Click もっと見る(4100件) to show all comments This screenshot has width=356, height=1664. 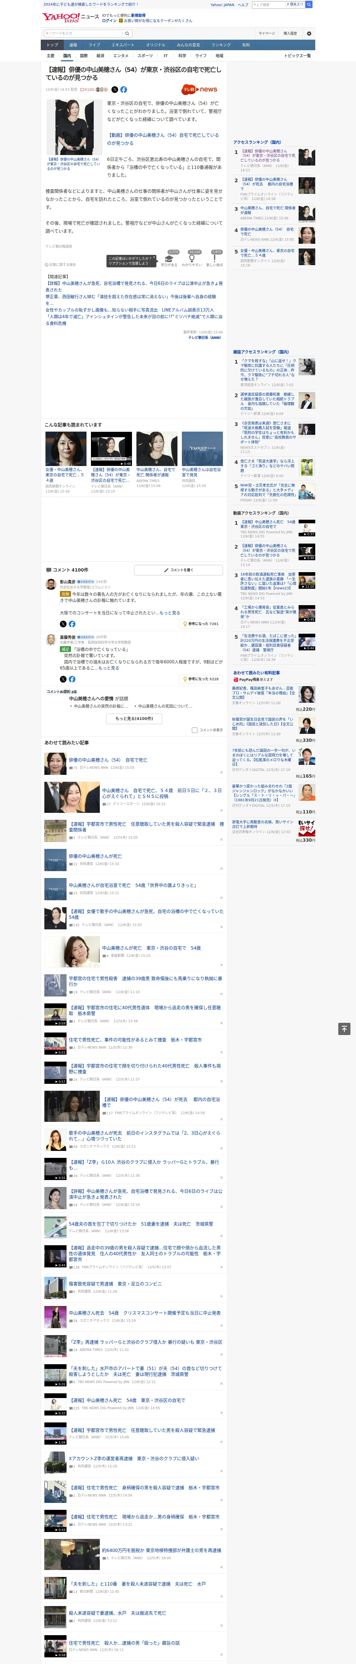click(x=134, y=718)
